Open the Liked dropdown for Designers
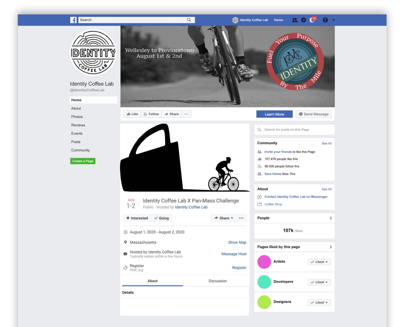 (319, 302)
